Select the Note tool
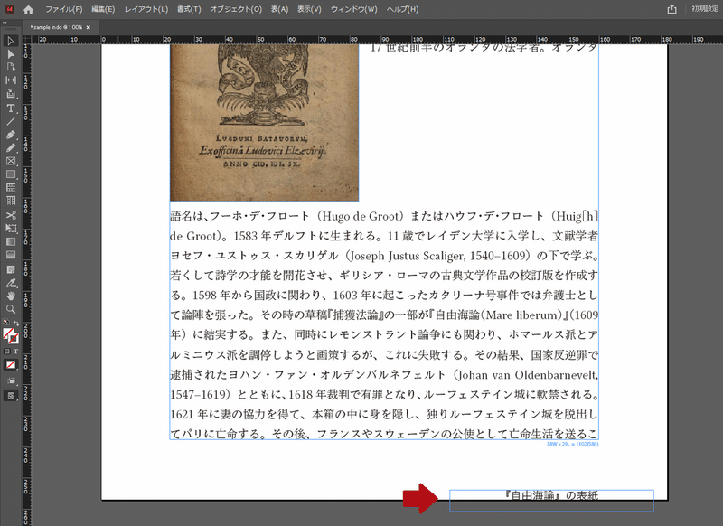This screenshot has width=723, height=526. (x=11, y=269)
